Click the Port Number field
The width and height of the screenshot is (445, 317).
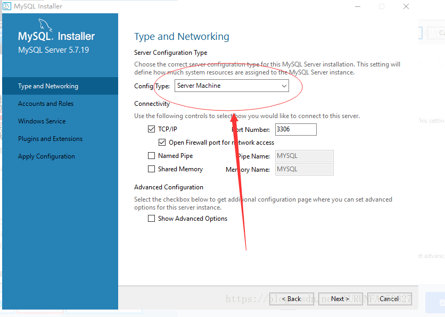click(295, 129)
